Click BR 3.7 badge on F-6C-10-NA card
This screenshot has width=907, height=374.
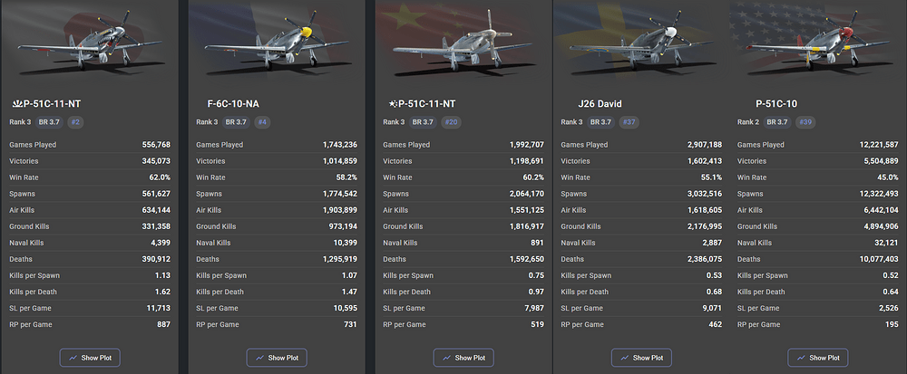[x=236, y=122]
